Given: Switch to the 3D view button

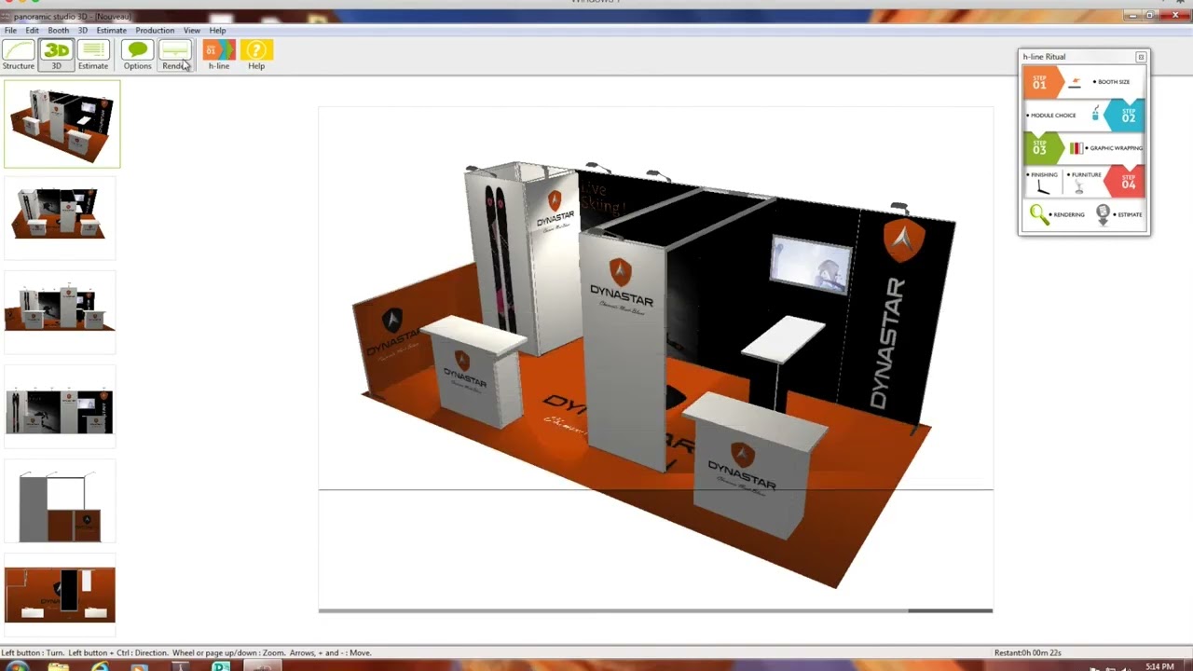Looking at the screenshot, I should point(56,55).
